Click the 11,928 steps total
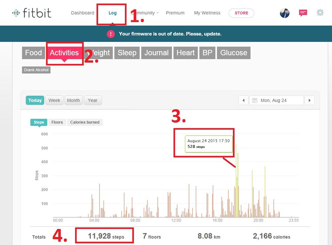The image size is (332, 245). [x=106, y=236]
